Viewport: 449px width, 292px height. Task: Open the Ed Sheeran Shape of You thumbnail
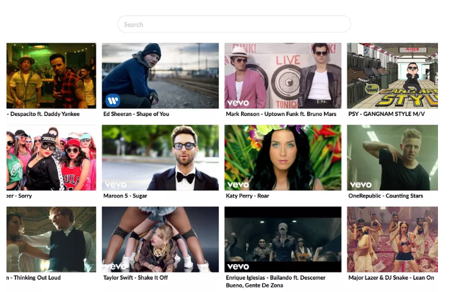coord(161,76)
